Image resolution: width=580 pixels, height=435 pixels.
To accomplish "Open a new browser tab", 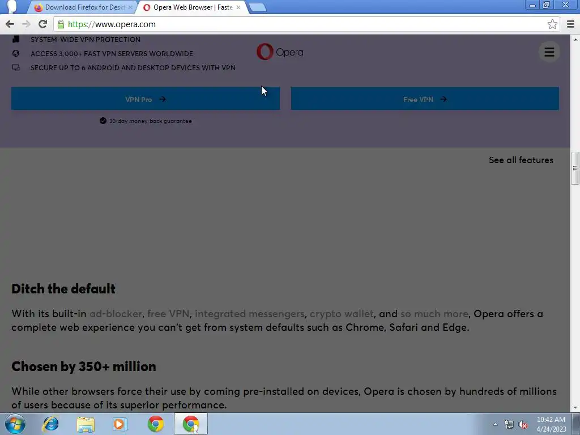I will [258, 7].
